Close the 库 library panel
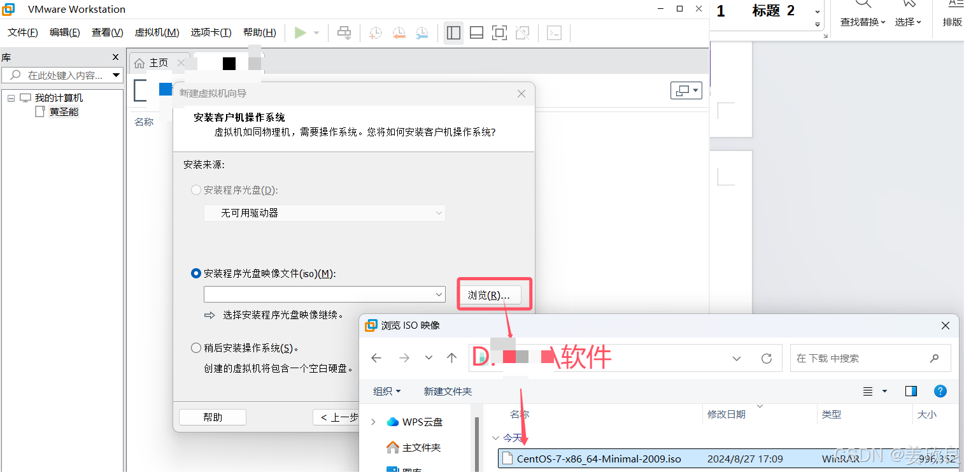 tap(115, 57)
